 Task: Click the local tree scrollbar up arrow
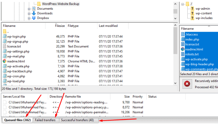coord(175,4)
